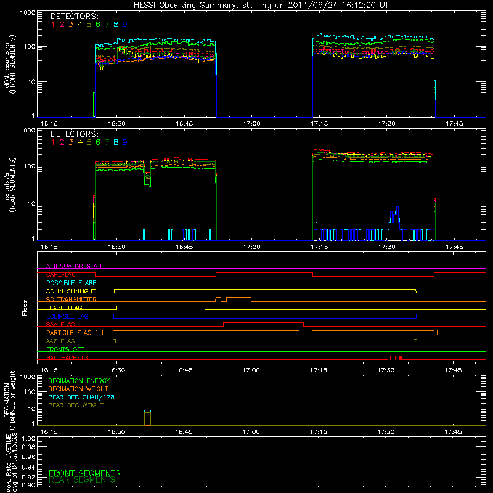Click the DETECTORS: heading in the front segments plot

[x=74, y=17]
